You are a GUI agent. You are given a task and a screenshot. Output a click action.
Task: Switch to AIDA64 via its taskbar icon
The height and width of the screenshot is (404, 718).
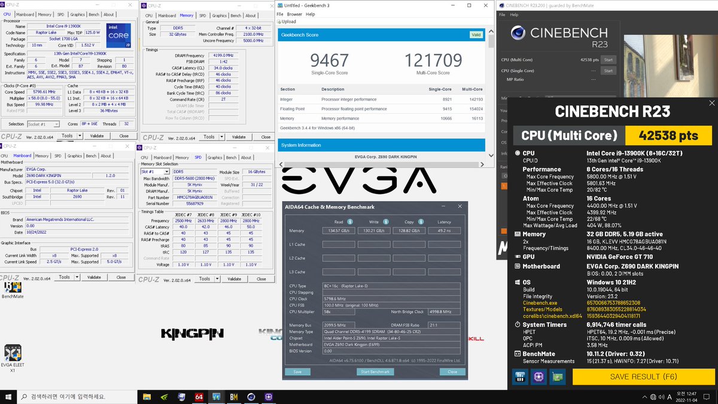199,396
